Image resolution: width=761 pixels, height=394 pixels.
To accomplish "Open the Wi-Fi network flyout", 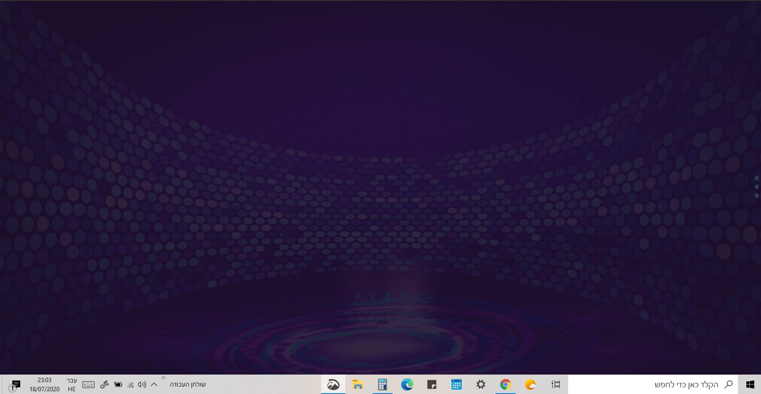I will pyautogui.click(x=131, y=384).
